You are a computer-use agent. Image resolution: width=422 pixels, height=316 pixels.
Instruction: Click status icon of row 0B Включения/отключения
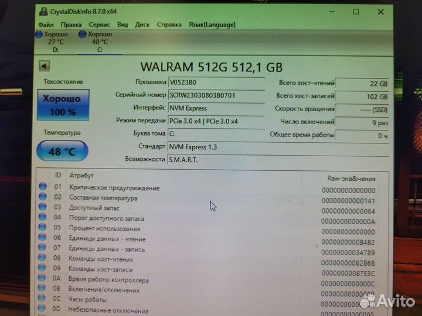pyautogui.click(x=42, y=288)
